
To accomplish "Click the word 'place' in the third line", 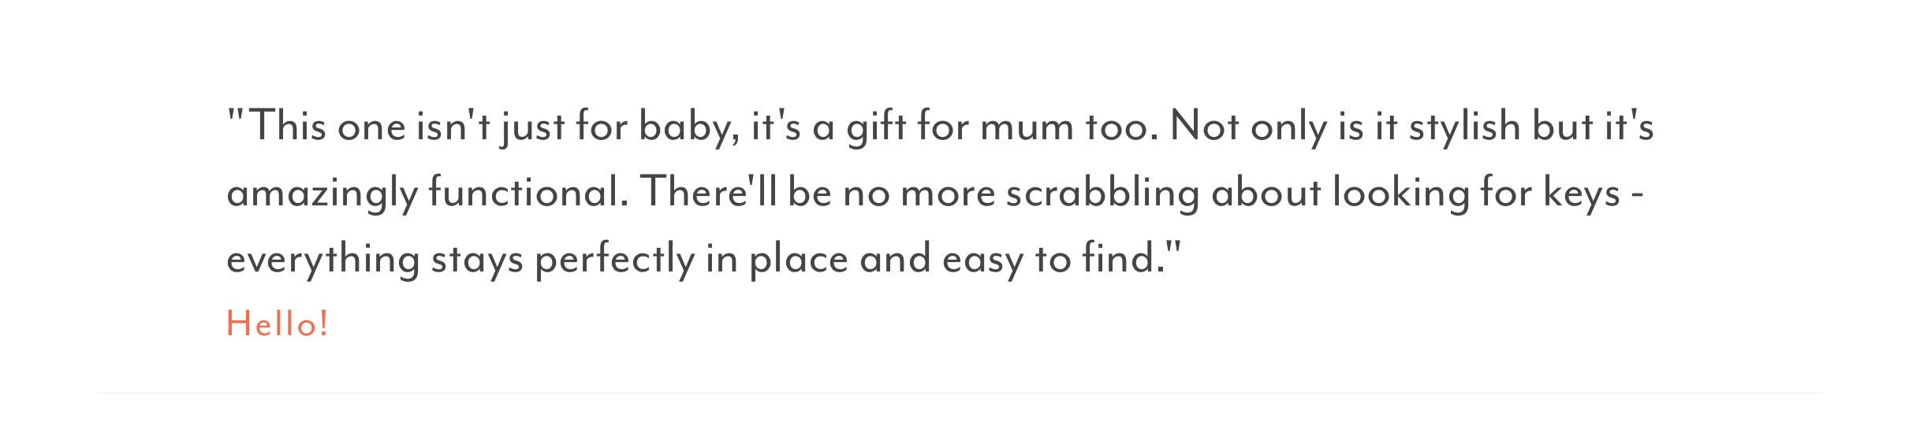I will click(x=798, y=260).
